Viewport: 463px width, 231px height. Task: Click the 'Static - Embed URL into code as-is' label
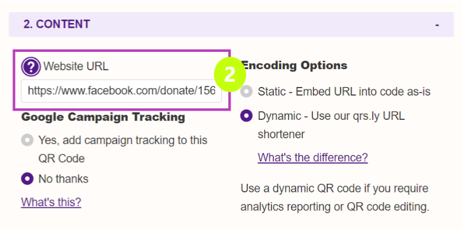[x=344, y=92]
